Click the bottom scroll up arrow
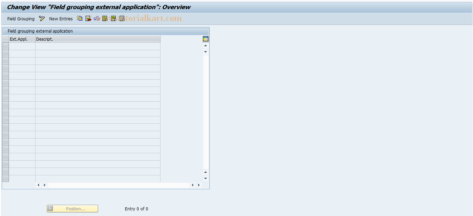 click(x=206, y=172)
